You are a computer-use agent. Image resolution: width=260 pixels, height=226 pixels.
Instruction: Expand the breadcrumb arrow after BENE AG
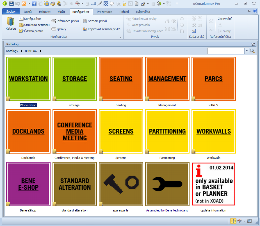pyautogui.click(x=40, y=51)
